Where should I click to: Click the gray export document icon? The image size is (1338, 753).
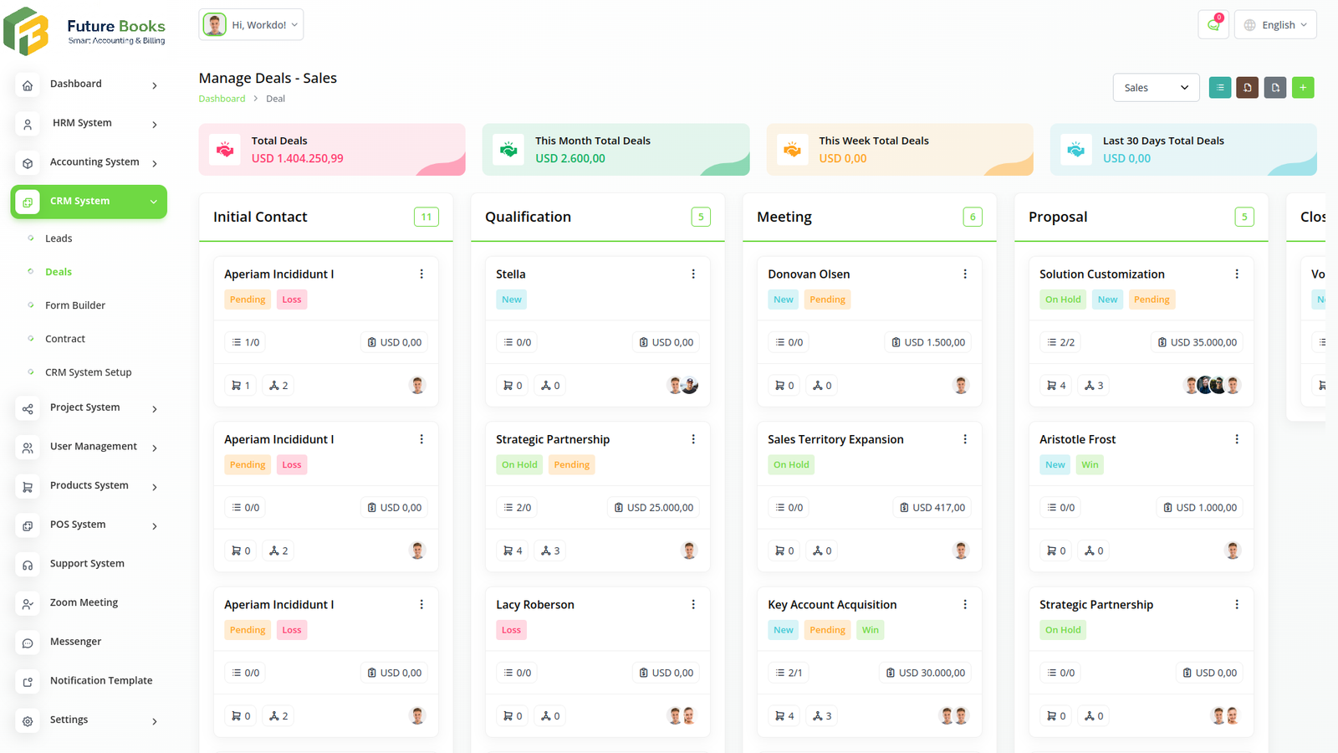[1274, 87]
